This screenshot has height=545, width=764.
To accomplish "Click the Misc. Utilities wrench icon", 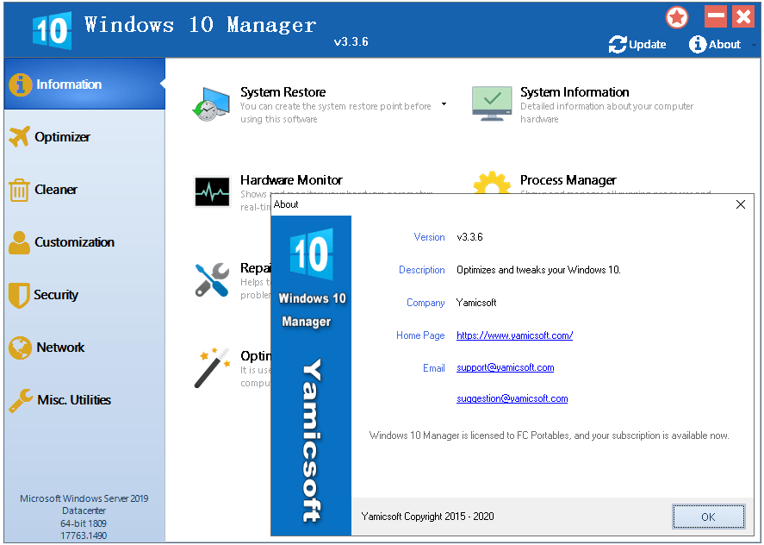I will 21,401.
